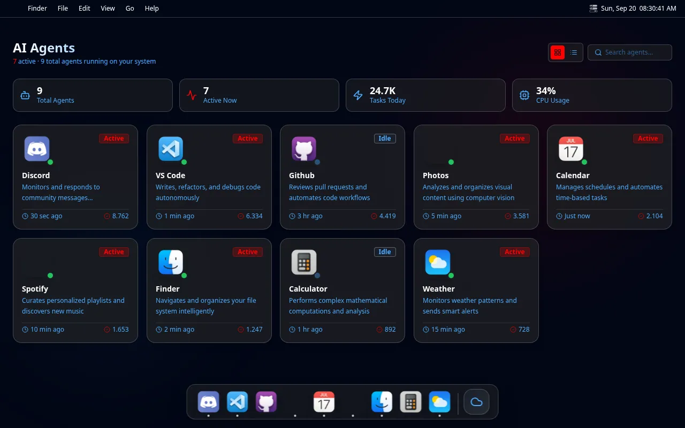
Task: Click the clock icon on Discord card
Action: point(25,216)
